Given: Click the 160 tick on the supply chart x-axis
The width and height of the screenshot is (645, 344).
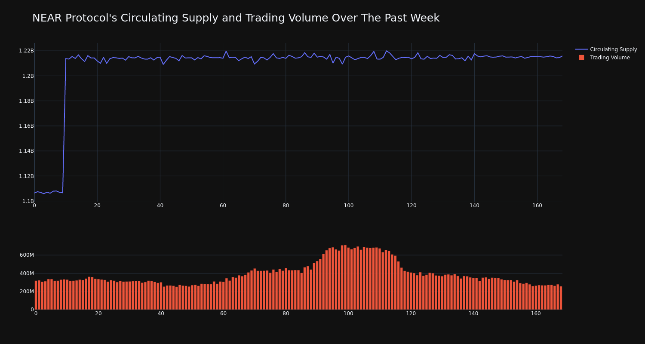Looking at the screenshot, I should tap(537, 206).
